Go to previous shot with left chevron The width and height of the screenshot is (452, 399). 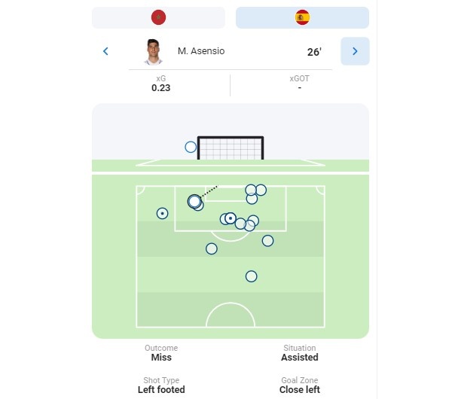[x=105, y=51]
